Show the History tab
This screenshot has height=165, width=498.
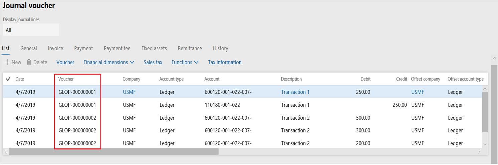tap(220, 49)
